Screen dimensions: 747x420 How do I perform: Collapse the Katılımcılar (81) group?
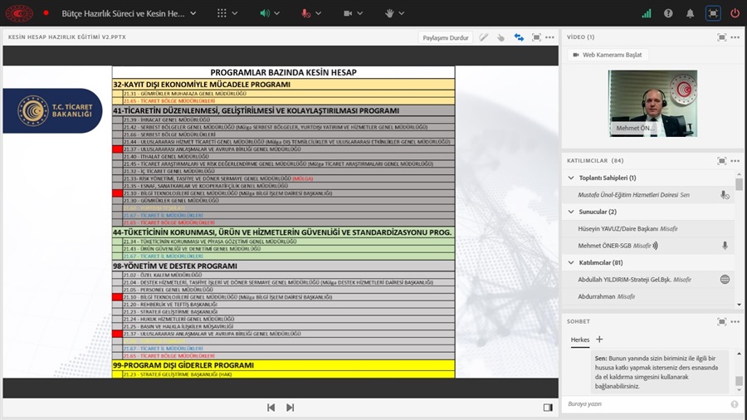[x=571, y=262]
